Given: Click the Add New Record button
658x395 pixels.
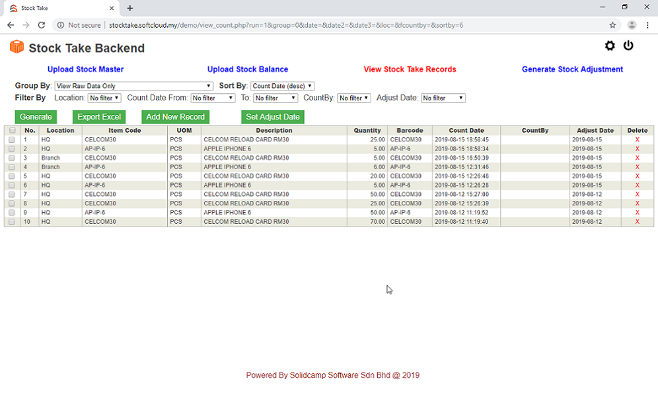Looking at the screenshot, I should point(175,117).
